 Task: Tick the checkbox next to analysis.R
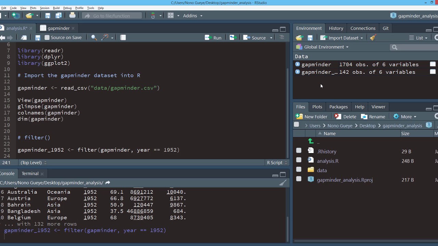[299, 160]
